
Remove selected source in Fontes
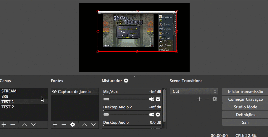(64, 125)
